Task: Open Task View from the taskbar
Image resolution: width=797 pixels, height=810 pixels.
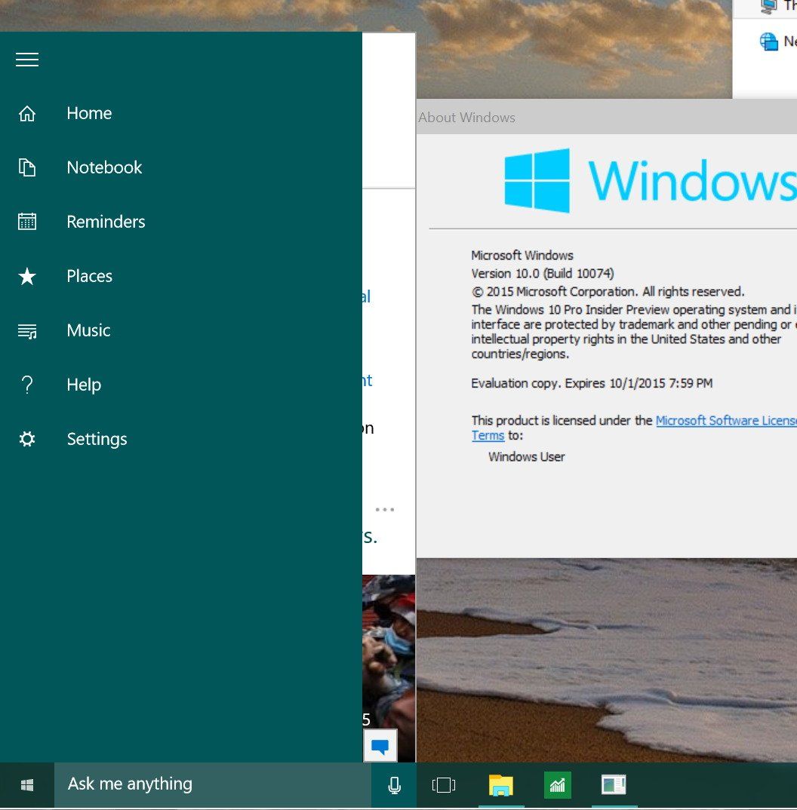Action: click(444, 784)
